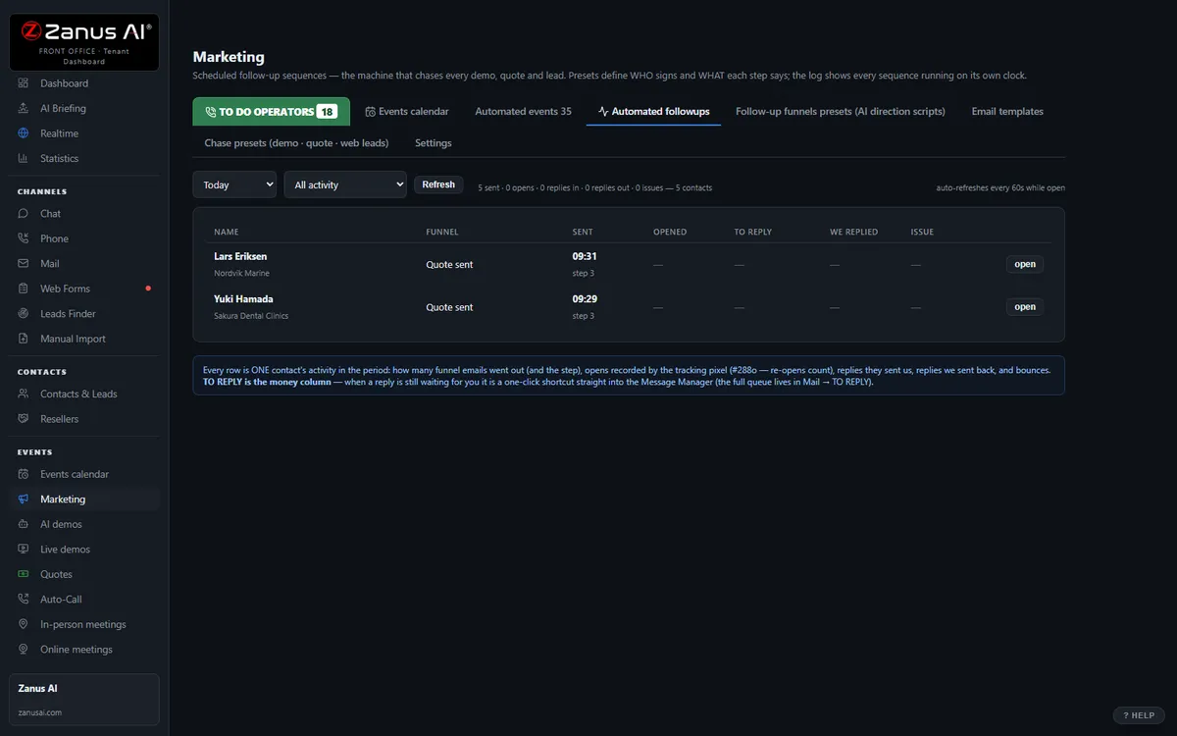The width and height of the screenshot is (1177, 736).
Task: Click the AI Briefing icon
Action: pos(24,108)
